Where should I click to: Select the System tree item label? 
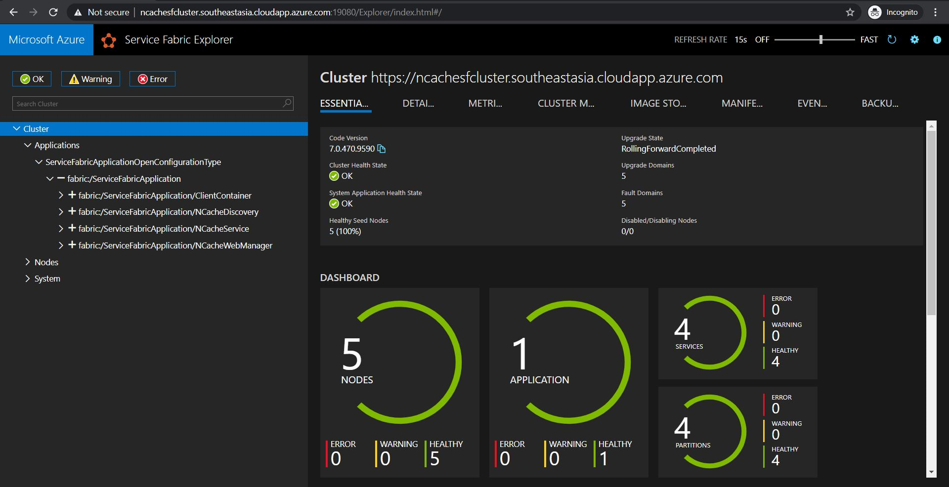point(47,279)
